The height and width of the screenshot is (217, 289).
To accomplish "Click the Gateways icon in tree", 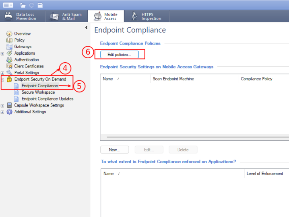I will (x=10, y=47).
